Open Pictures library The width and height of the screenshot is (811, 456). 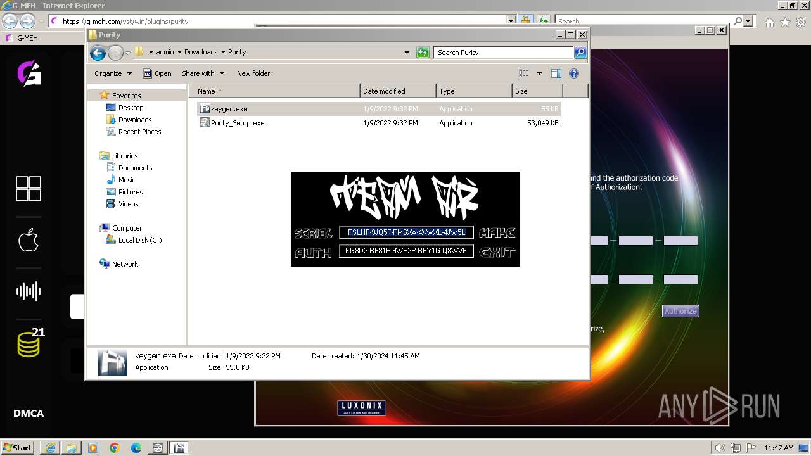click(x=131, y=192)
